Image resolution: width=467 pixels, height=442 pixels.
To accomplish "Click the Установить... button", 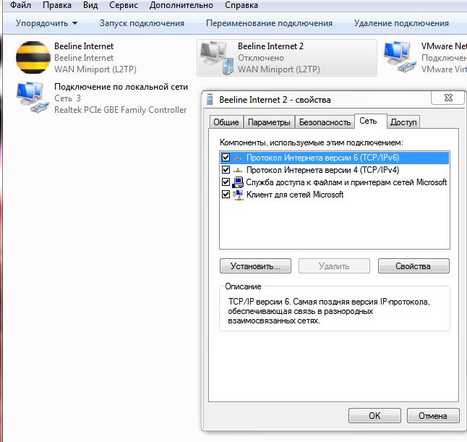I will pos(255,266).
